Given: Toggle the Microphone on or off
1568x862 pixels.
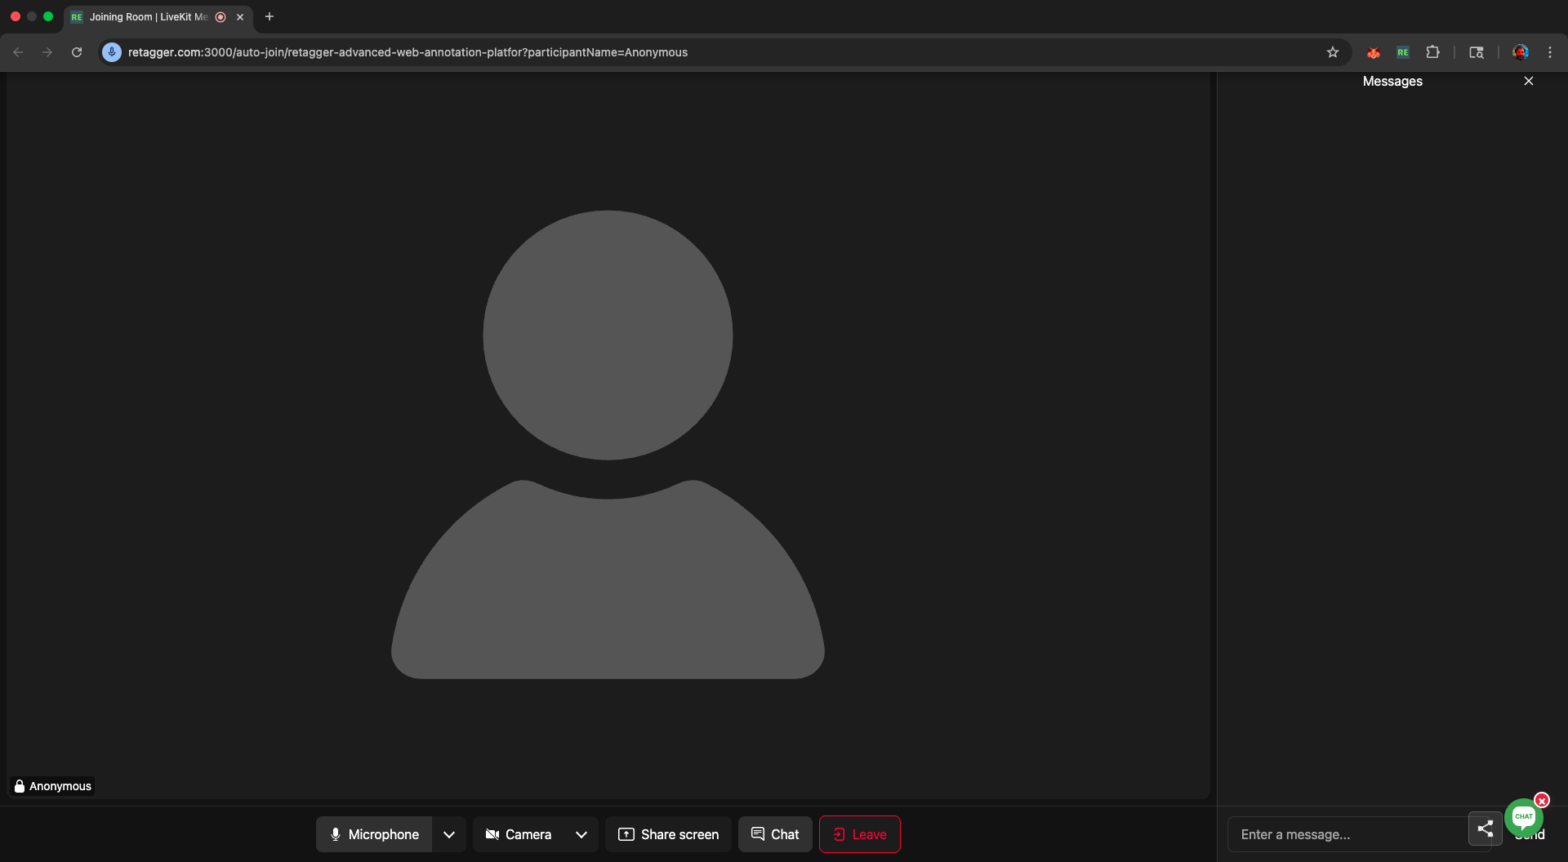Looking at the screenshot, I should pyautogui.click(x=374, y=834).
